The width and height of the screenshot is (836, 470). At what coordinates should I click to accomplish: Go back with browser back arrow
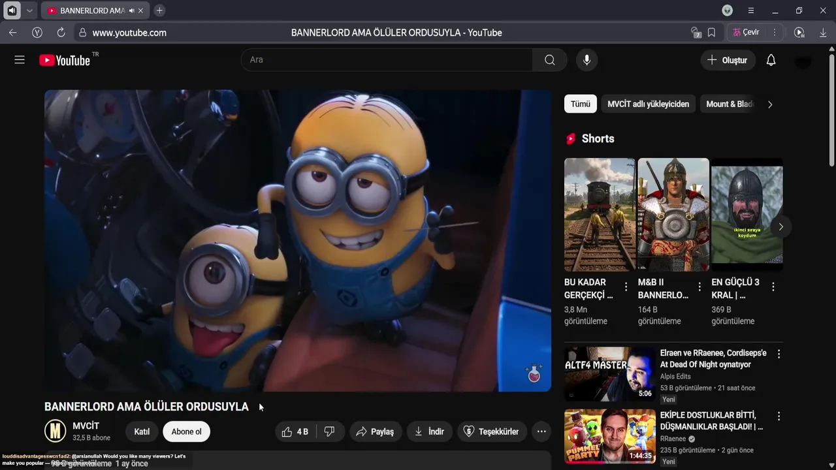click(x=13, y=33)
